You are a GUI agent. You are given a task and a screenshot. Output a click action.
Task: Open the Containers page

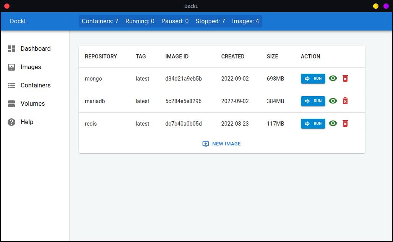(x=36, y=86)
